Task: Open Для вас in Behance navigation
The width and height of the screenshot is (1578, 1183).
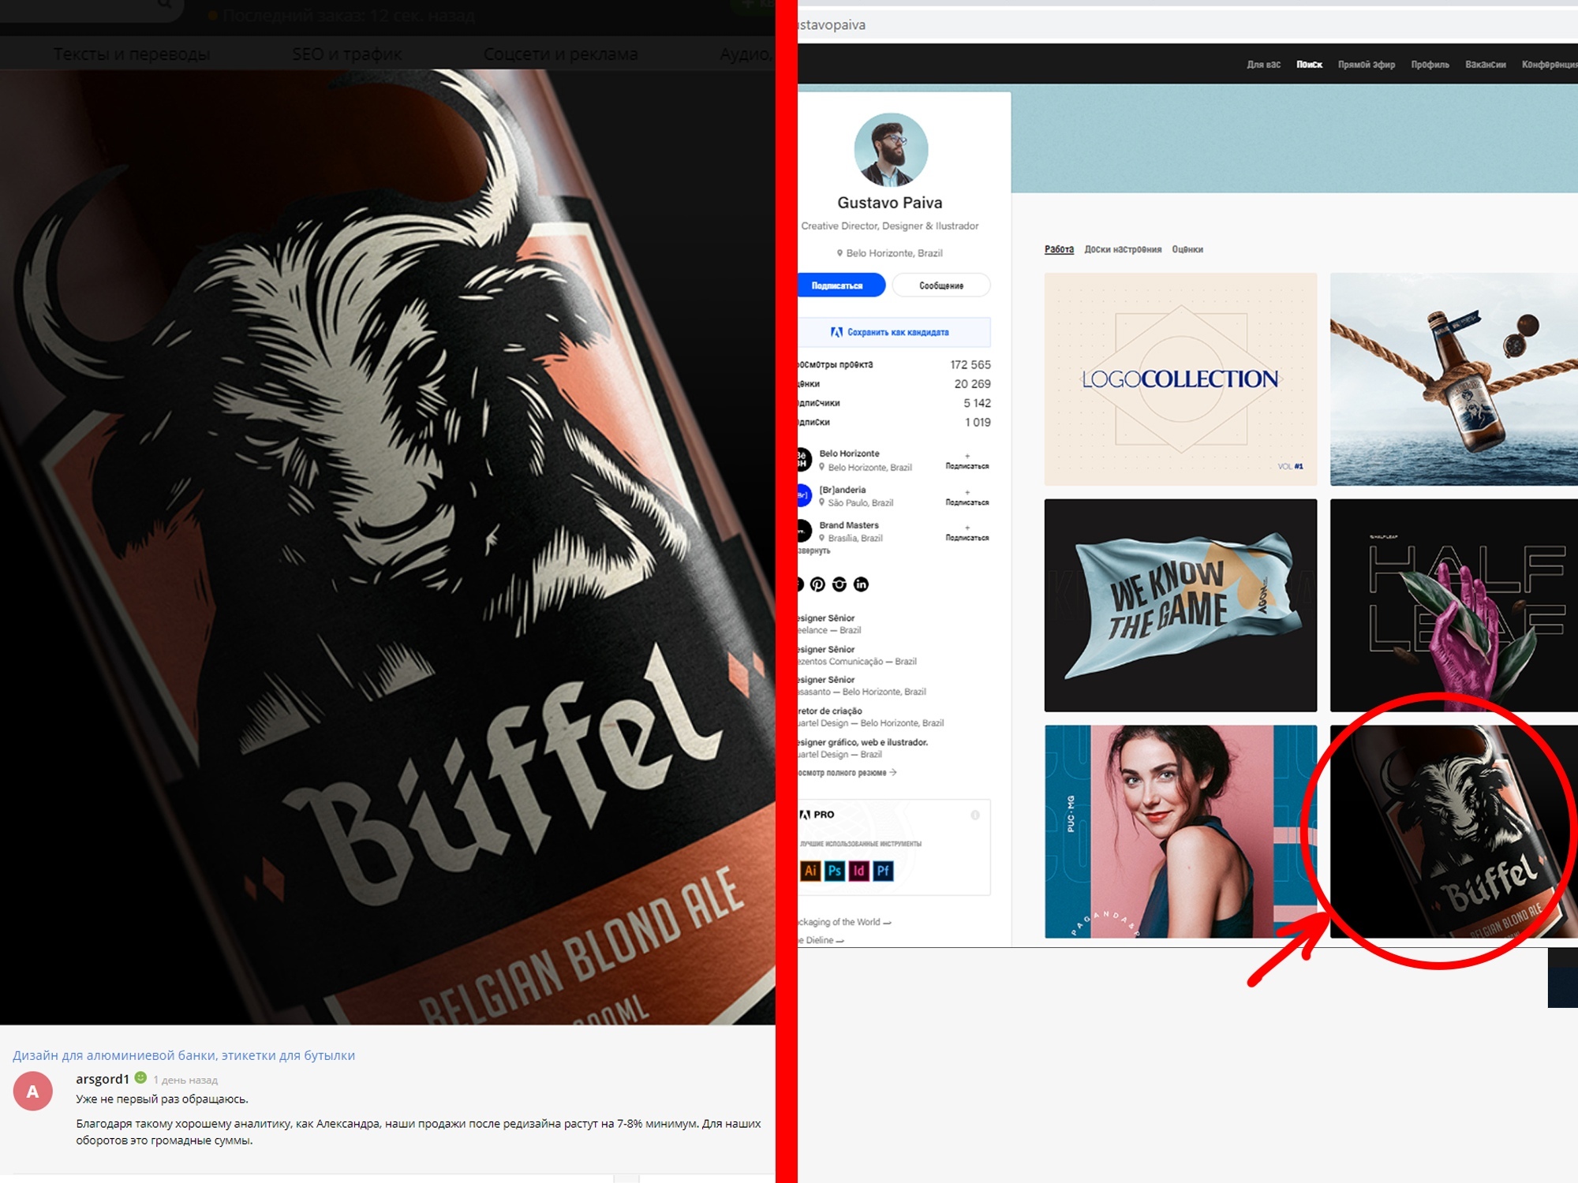Action: click(x=1263, y=65)
